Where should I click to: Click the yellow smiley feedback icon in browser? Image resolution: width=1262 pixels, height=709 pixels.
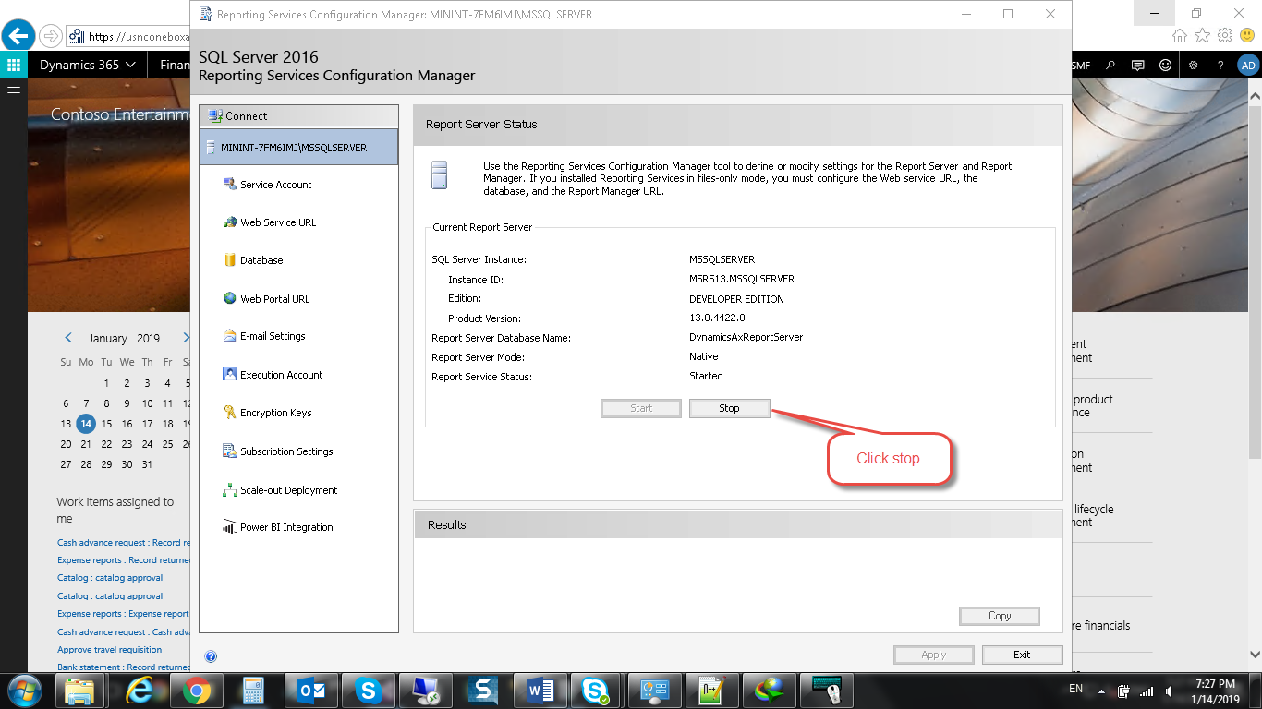point(1247,35)
